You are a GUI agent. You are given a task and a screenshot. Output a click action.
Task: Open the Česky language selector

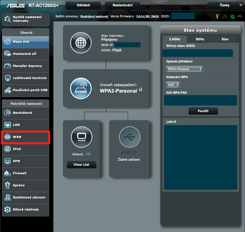click(x=225, y=5)
